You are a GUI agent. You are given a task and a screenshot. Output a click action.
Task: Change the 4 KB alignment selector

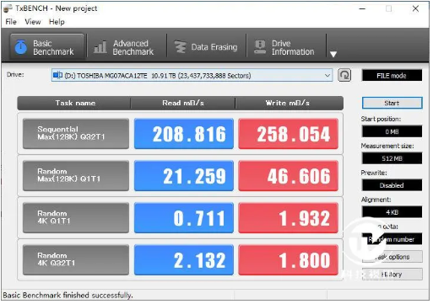392,212
